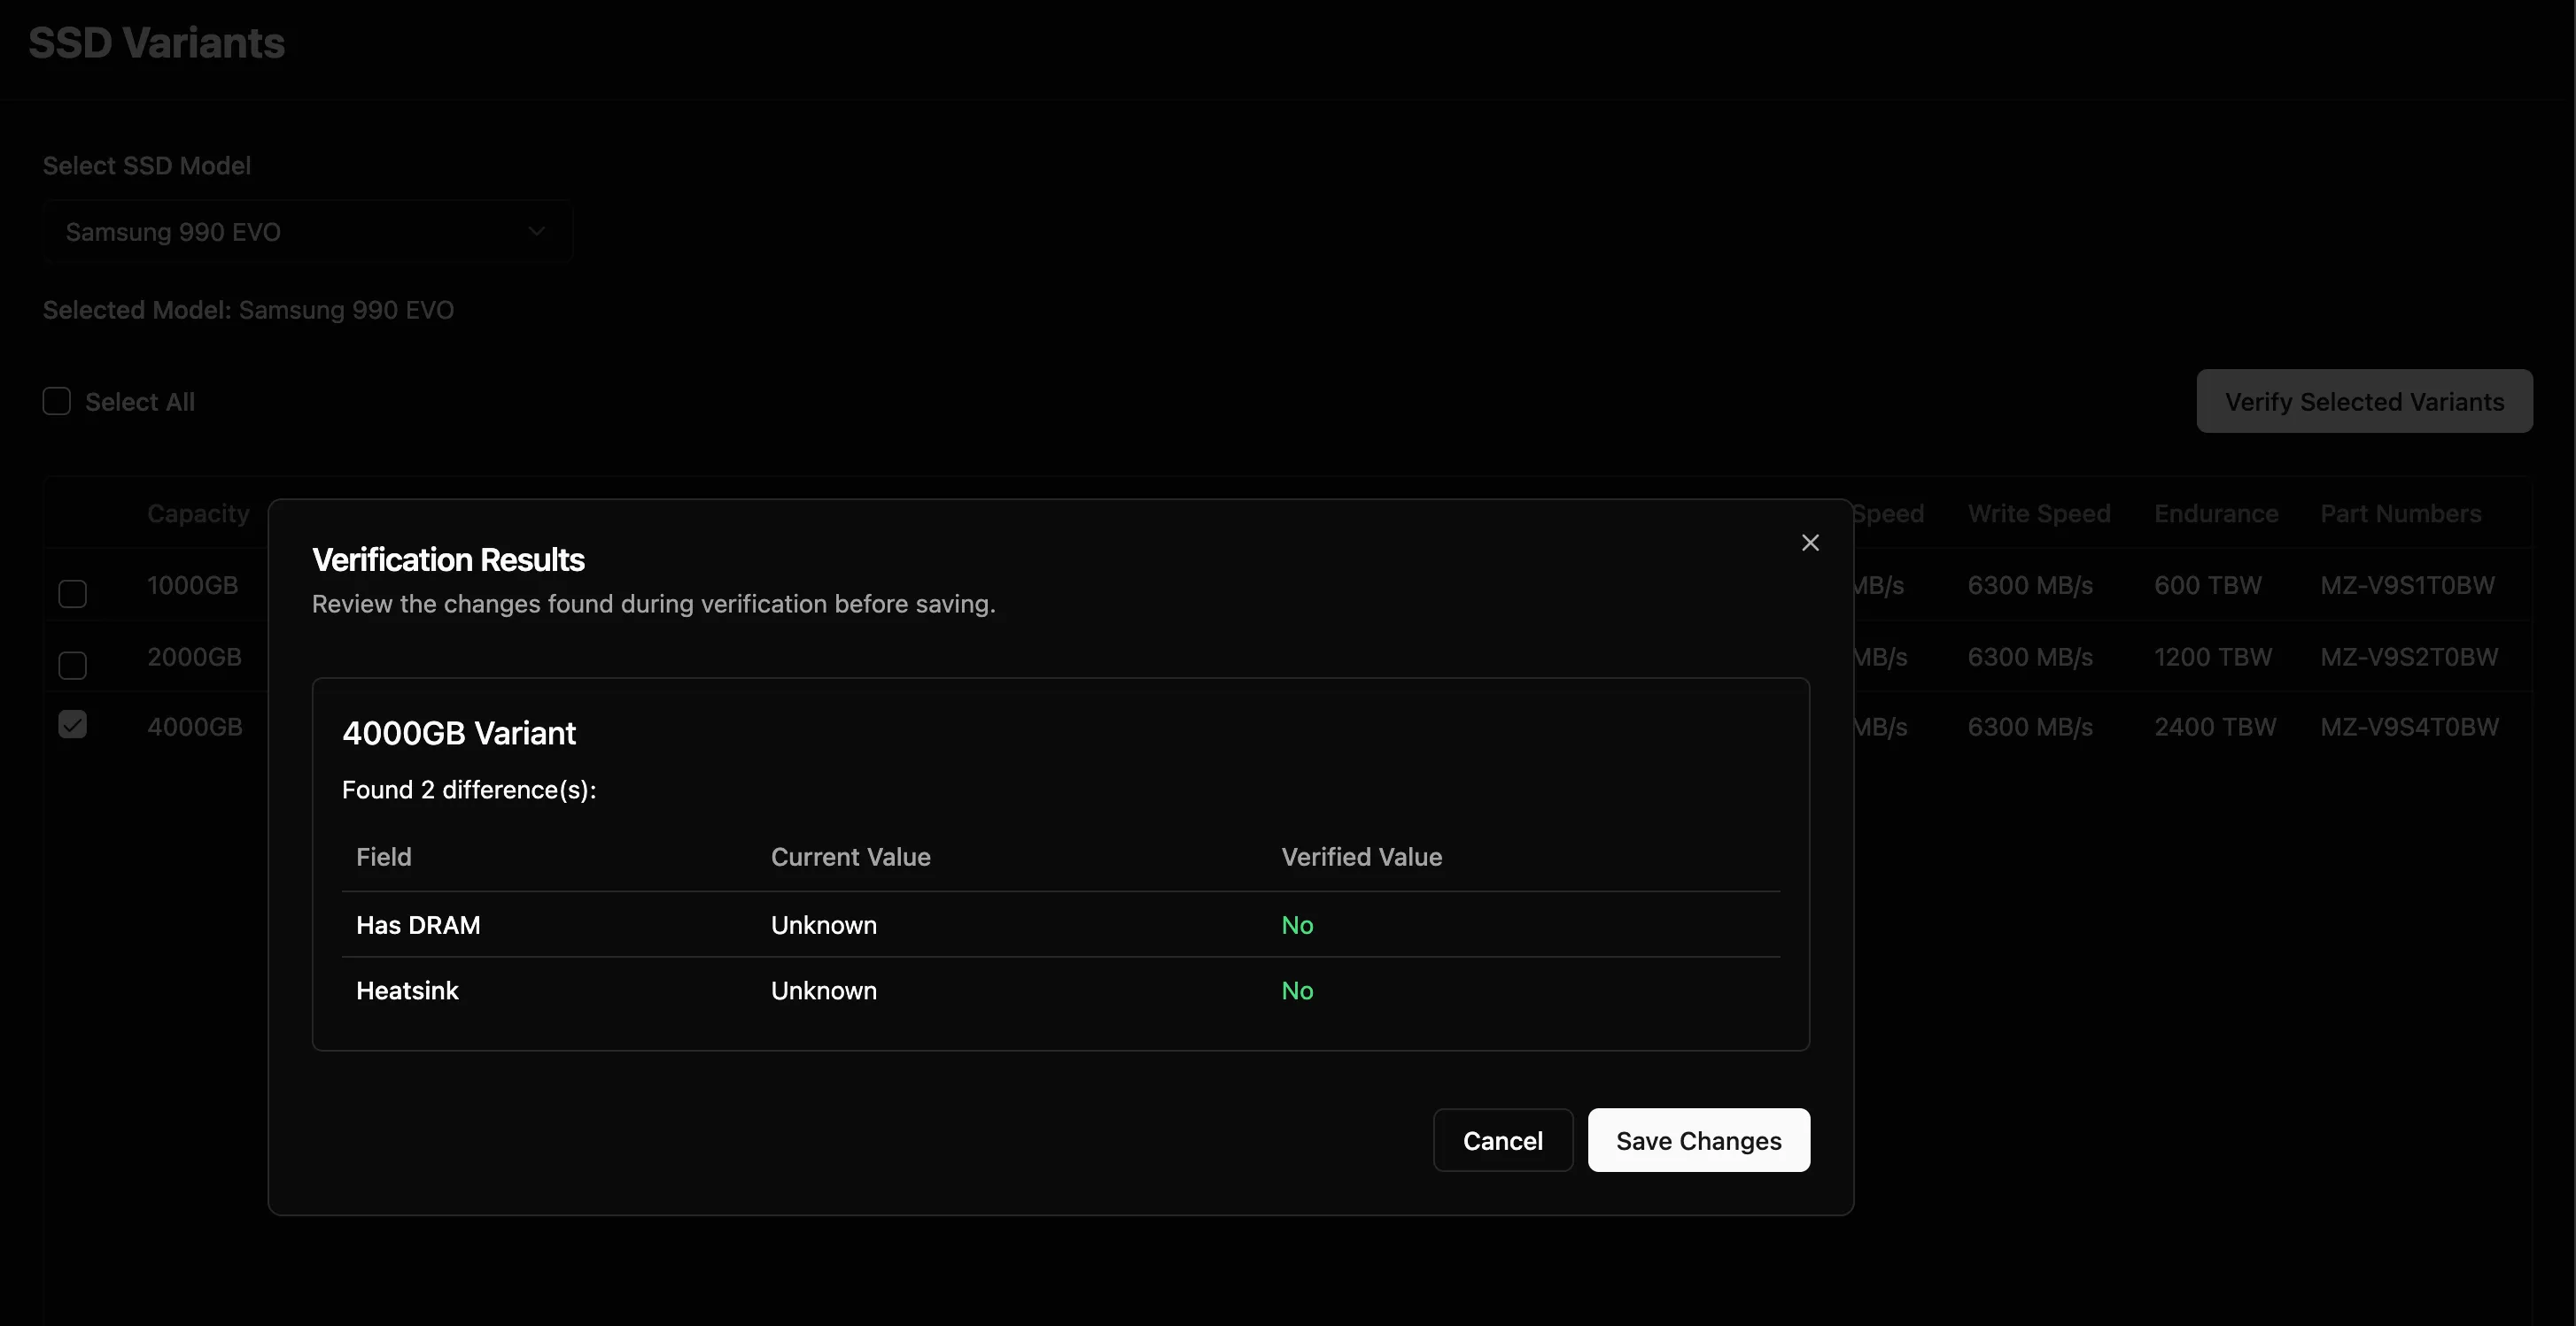2576x1326 pixels.
Task: Click the 2400 TBW endurance cell
Action: [x=2214, y=728]
